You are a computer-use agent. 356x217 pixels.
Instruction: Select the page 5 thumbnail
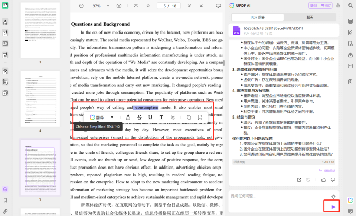click(40, 168)
